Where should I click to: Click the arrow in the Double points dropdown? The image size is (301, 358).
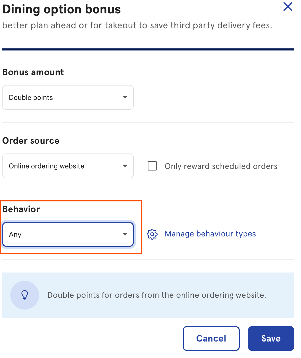pyautogui.click(x=125, y=97)
